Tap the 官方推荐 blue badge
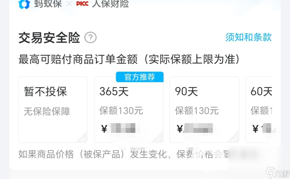The image size is (290, 179). pyautogui.click(x=140, y=77)
